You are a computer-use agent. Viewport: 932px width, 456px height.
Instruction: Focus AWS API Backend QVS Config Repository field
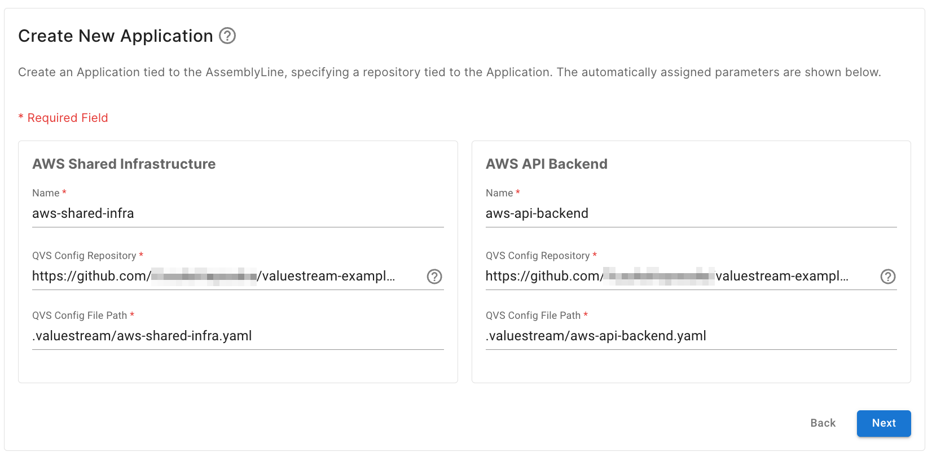(677, 276)
